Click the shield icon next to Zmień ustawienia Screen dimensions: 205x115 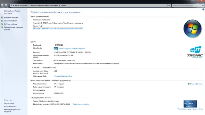[189, 84]
